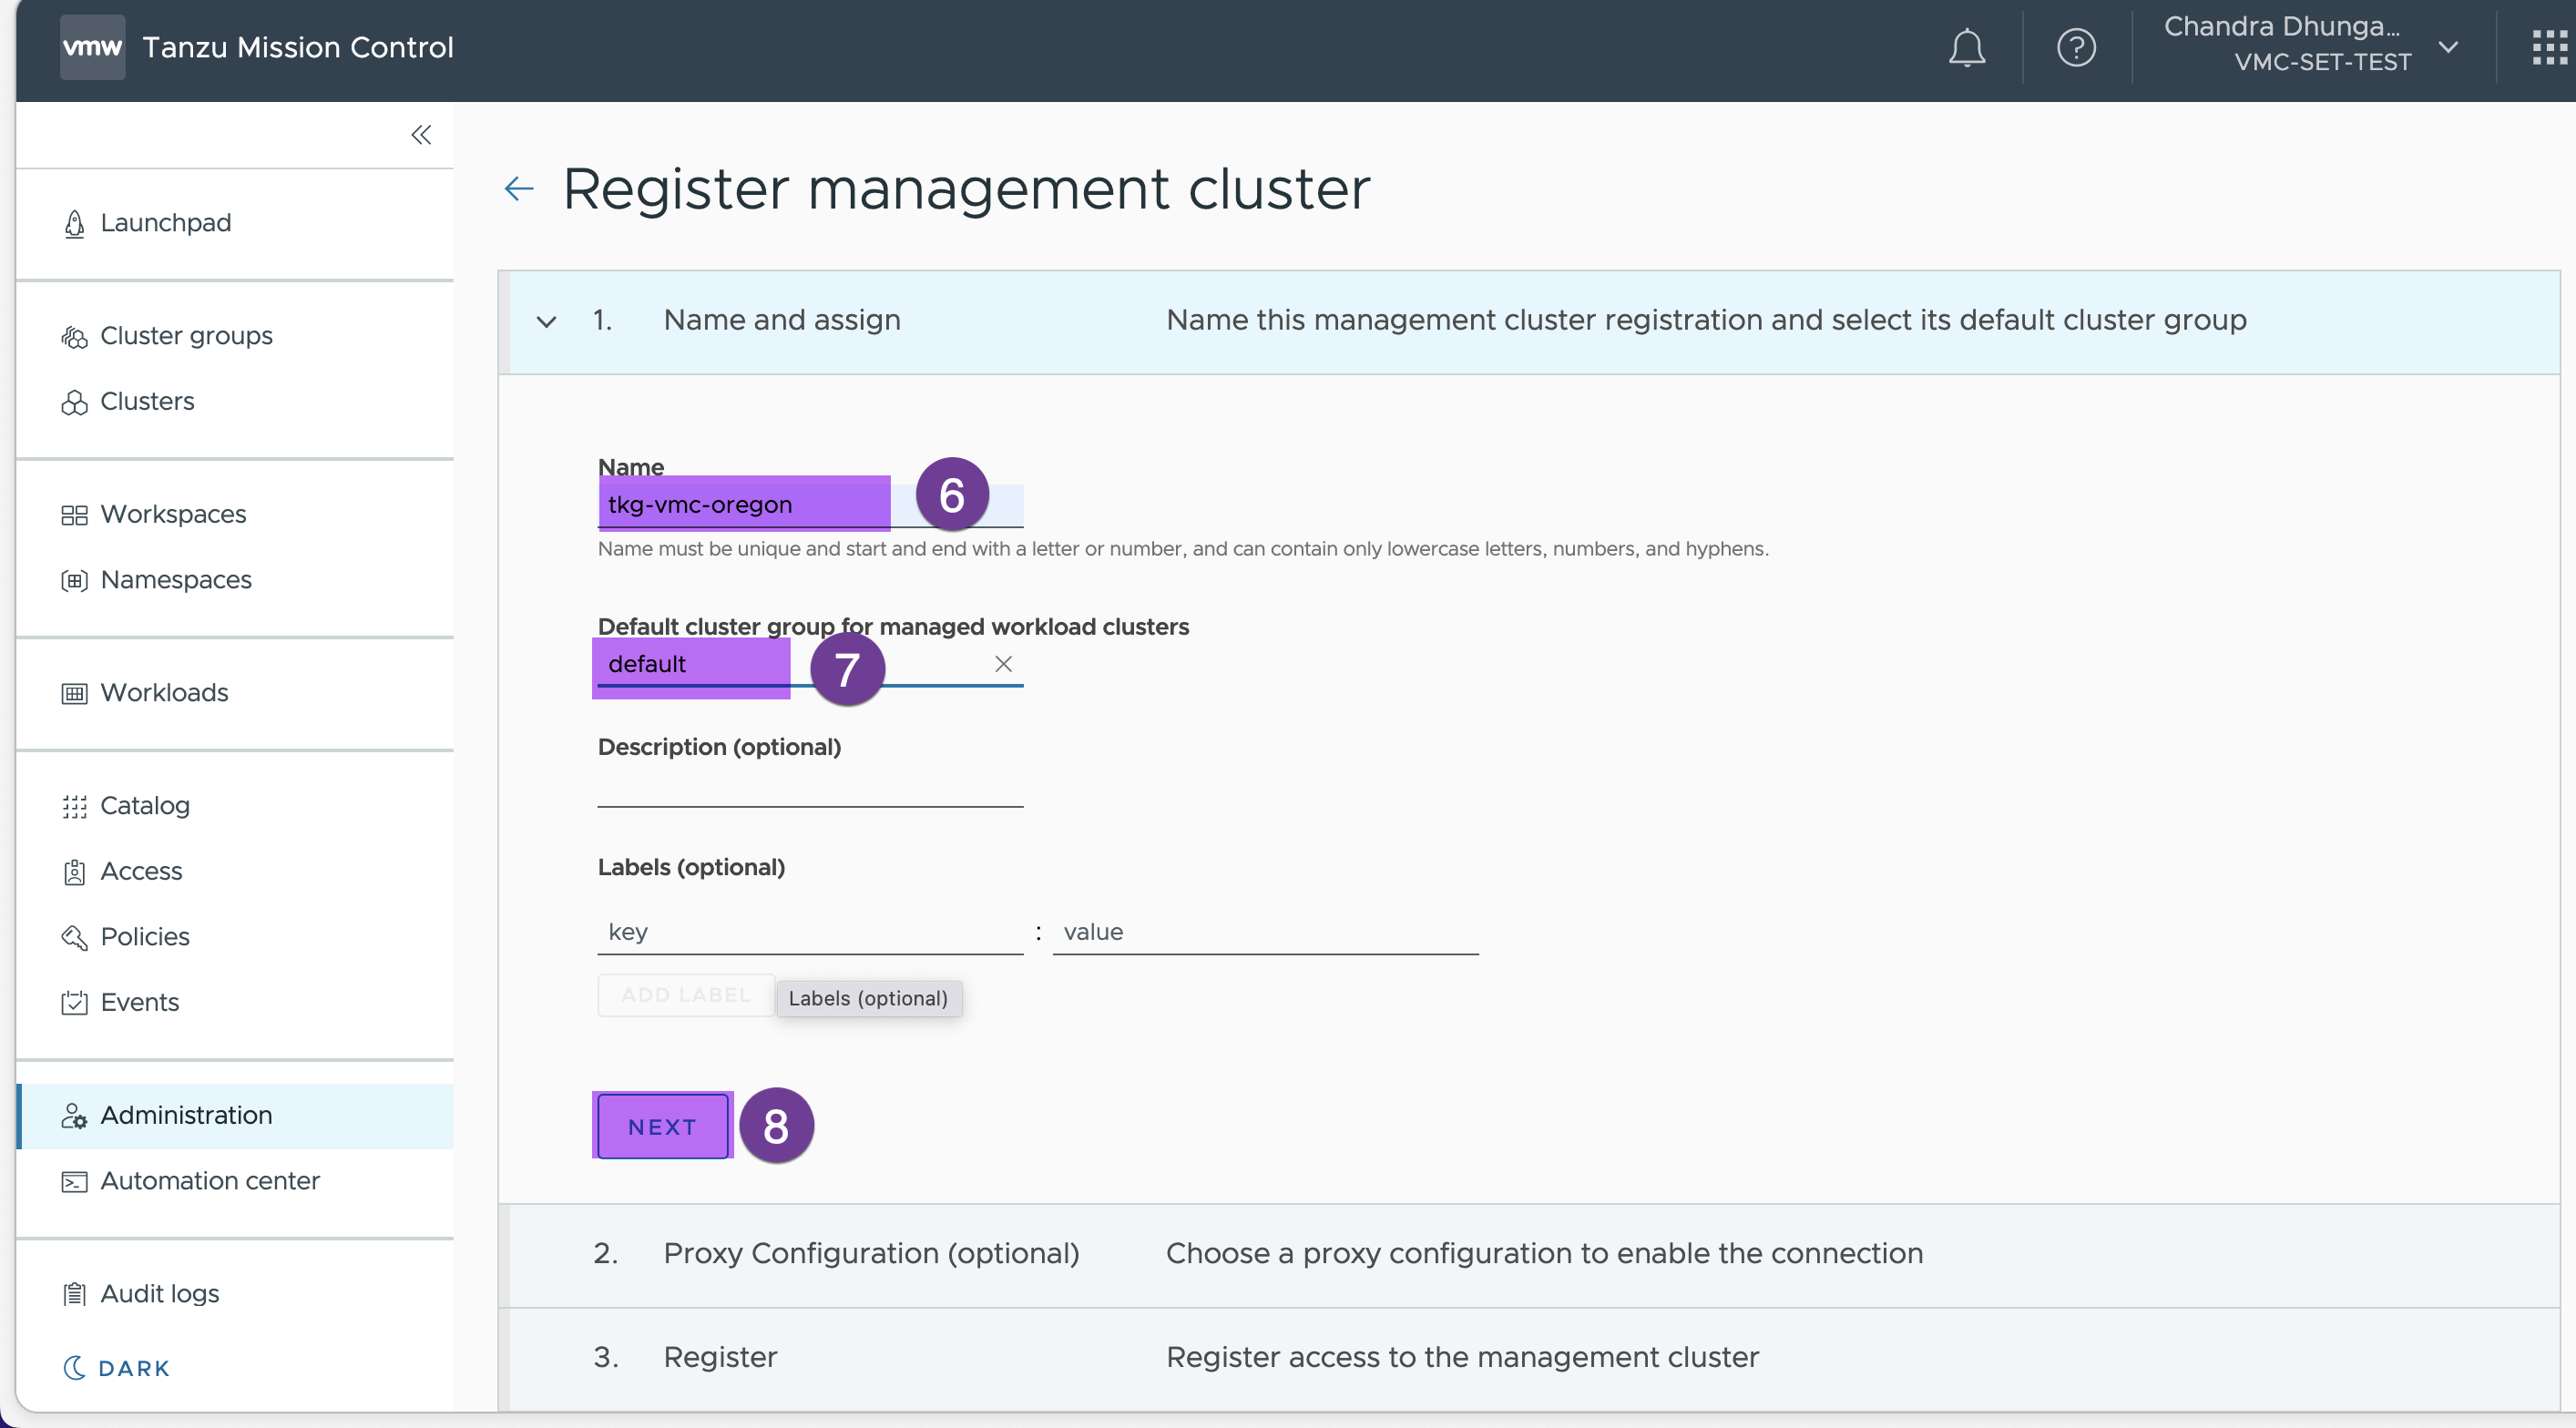The width and height of the screenshot is (2576, 1428).
Task: Click the Audit logs icon
Action: pos(74,1294)
